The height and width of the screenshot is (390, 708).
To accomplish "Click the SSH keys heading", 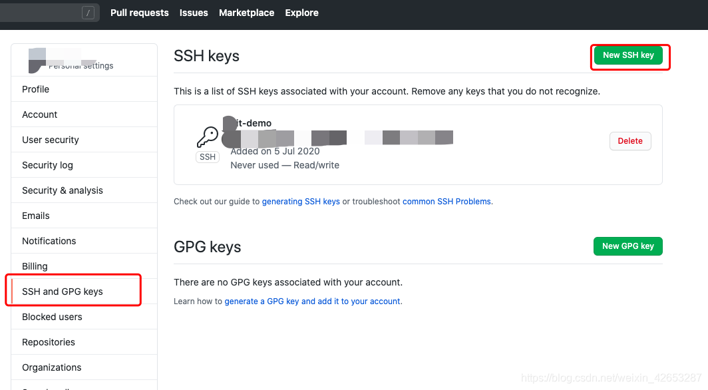I will click(206, 56).
